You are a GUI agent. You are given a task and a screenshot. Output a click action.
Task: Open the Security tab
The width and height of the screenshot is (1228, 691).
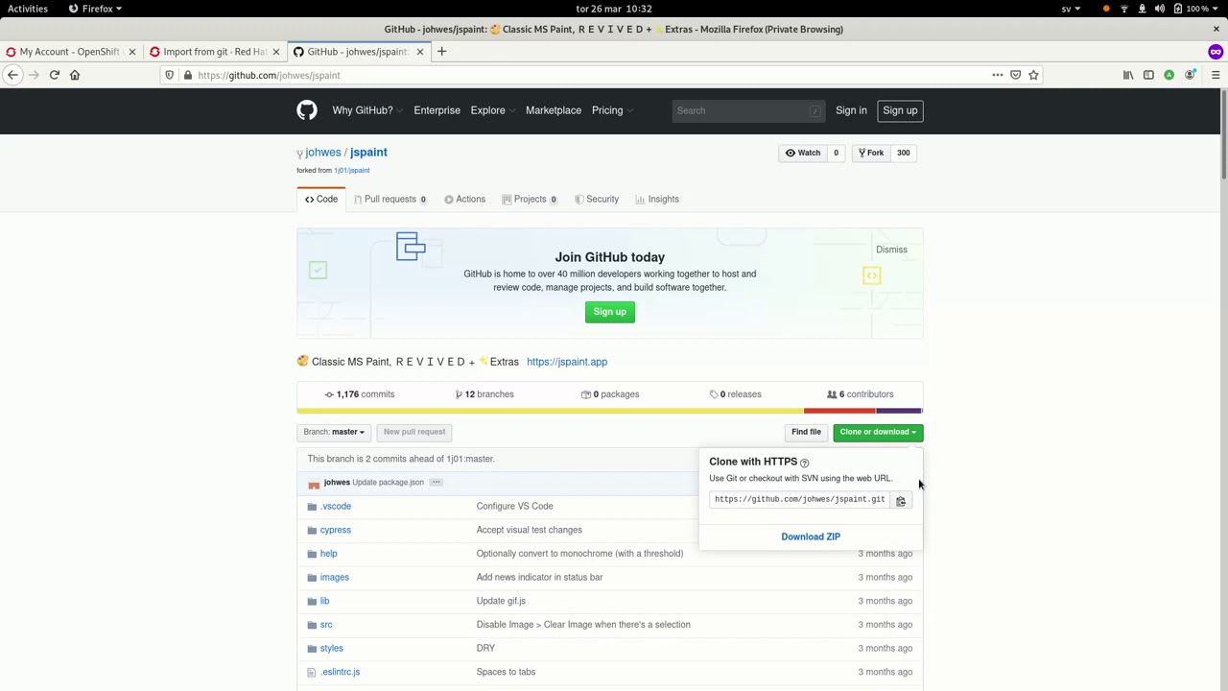(x=597, y=199)
